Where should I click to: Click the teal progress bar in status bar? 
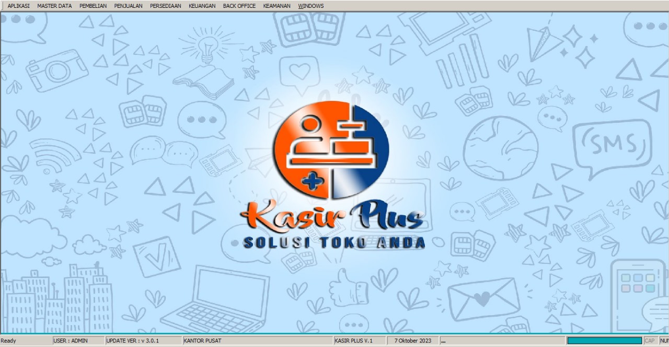(604, 341)
